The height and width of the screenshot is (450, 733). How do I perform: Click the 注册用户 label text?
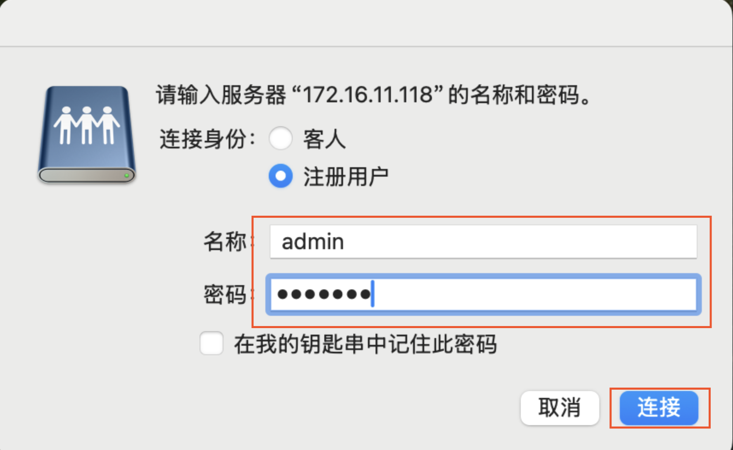[x=346, y=177]
